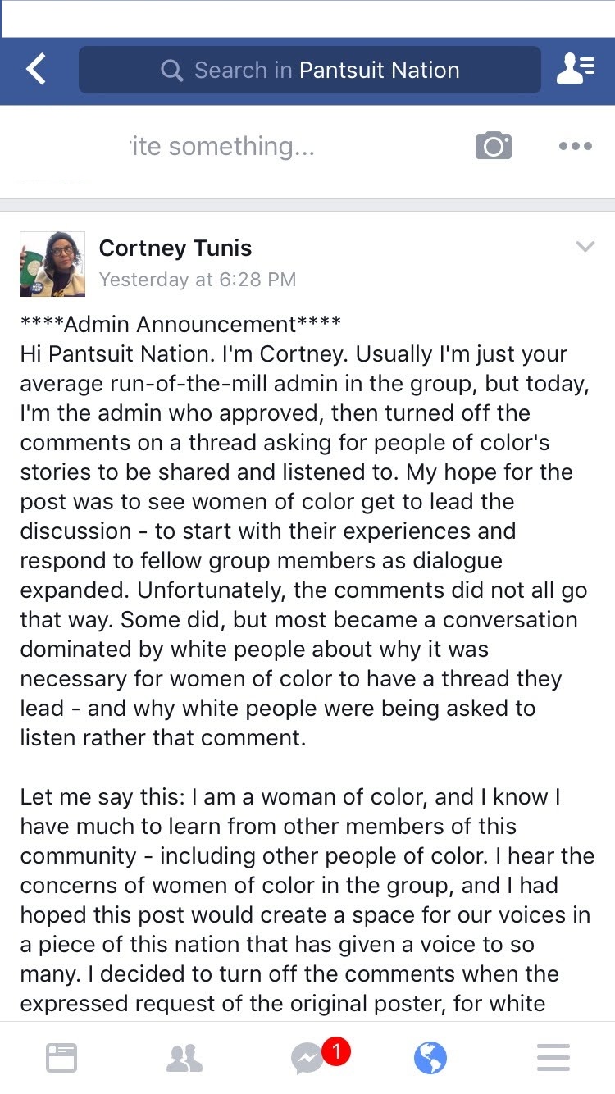Open Messenger from the bottom bar
The image size is (615, 1094).
click(x=307, y=1059)
